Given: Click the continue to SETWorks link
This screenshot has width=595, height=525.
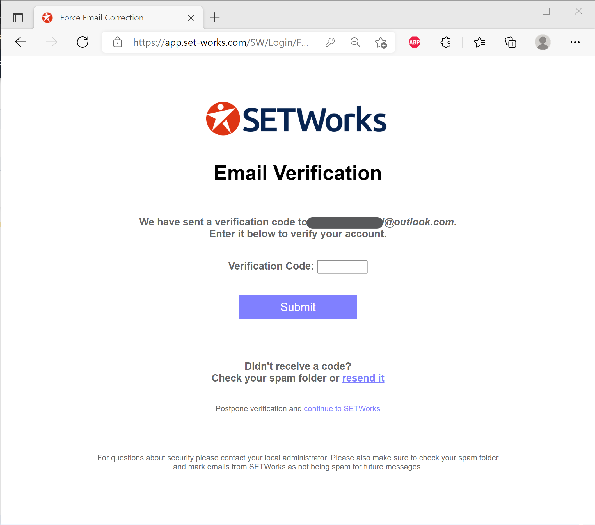Looking at the screenshot, I should coord(342,408).
